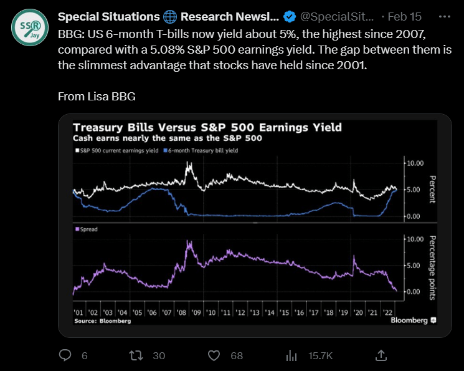Click the share upload icon
Viewport: 464px width, 371px height.
pyautogui.click(x=382, y=355)
